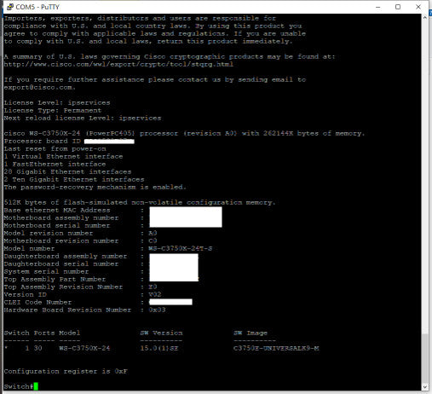Click 'Processor board ID' label
The image size is (432, 394).
coord(43,141)
